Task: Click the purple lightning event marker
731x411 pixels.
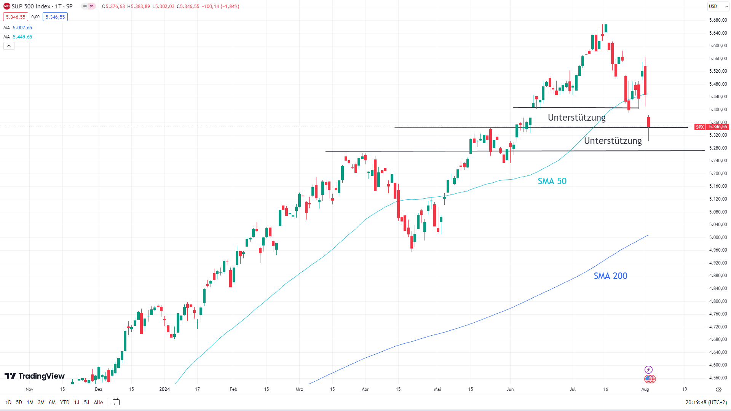Action: click(x=648, y=370)
